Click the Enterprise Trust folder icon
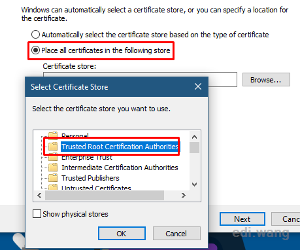300x250 pixels. 53,157
